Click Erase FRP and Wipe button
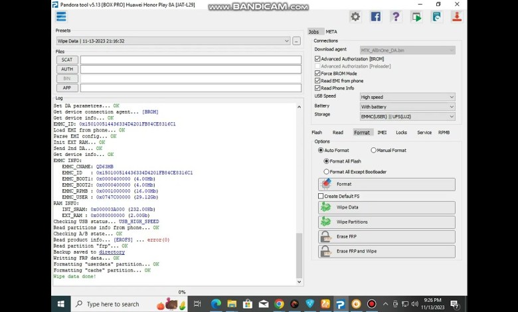518x312 pixels. [x=387, y=251]
